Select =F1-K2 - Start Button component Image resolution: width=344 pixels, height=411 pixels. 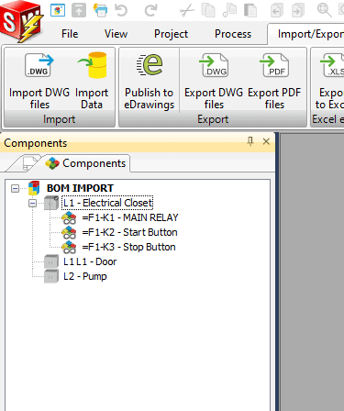[129, 232]
